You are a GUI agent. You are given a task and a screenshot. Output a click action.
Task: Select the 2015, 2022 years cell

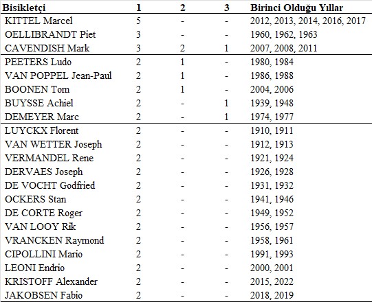point(272,281)
